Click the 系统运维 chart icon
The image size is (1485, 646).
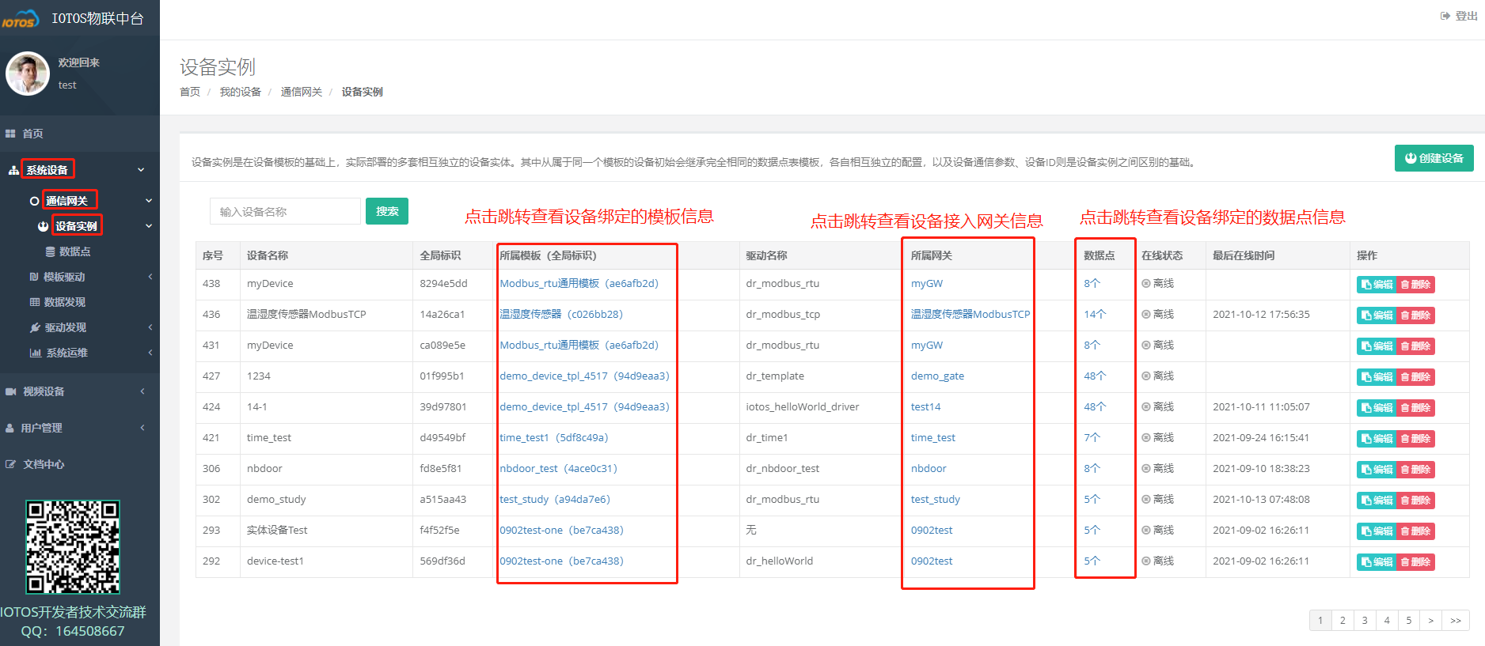pyautogui.click(x=35, y=353)
